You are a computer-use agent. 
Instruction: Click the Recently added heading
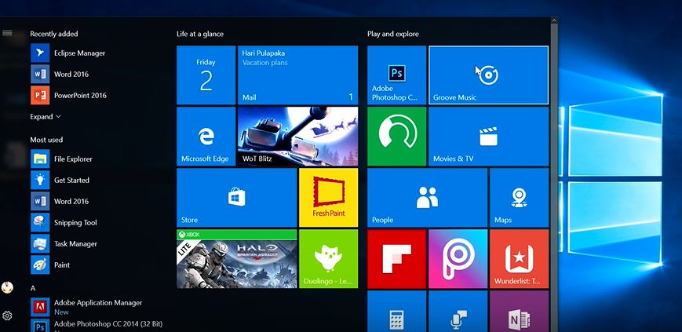(54, 34)
